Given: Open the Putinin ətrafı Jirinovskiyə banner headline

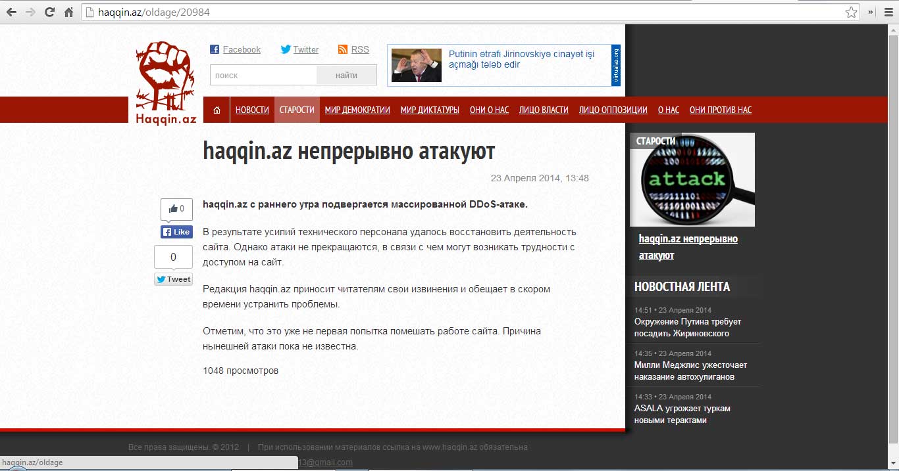Looking at the screenshot, I should coord(521,59).
